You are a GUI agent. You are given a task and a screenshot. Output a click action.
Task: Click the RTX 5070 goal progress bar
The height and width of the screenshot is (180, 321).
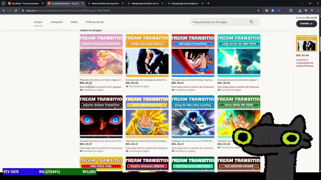49,172
